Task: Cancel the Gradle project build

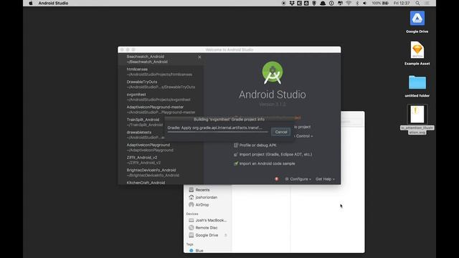Action: (281, 132)
